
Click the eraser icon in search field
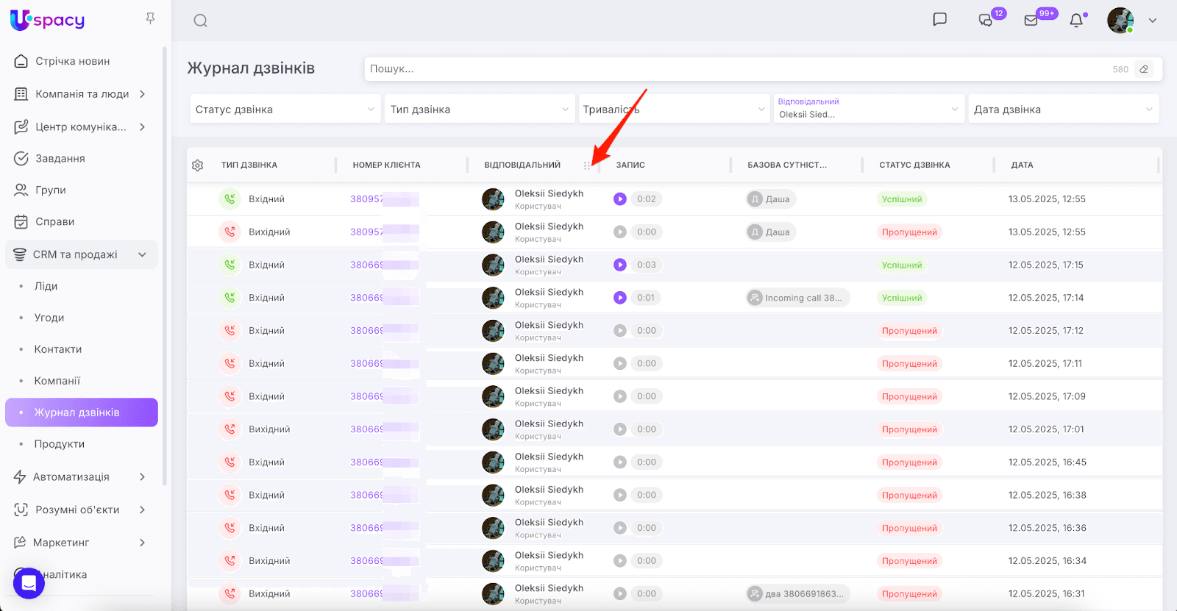[1143, 69]
